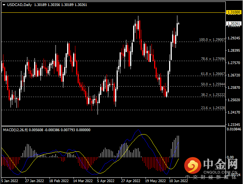This screenshot has width=243, height=184.
Task: Click OHLC values 1.30189 1.30356 in title
Action: tap(47, 5)
